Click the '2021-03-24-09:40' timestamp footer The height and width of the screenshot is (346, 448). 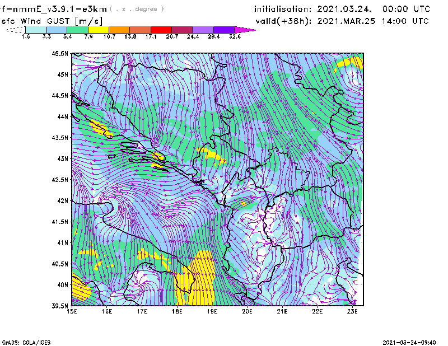pos(409,343)
